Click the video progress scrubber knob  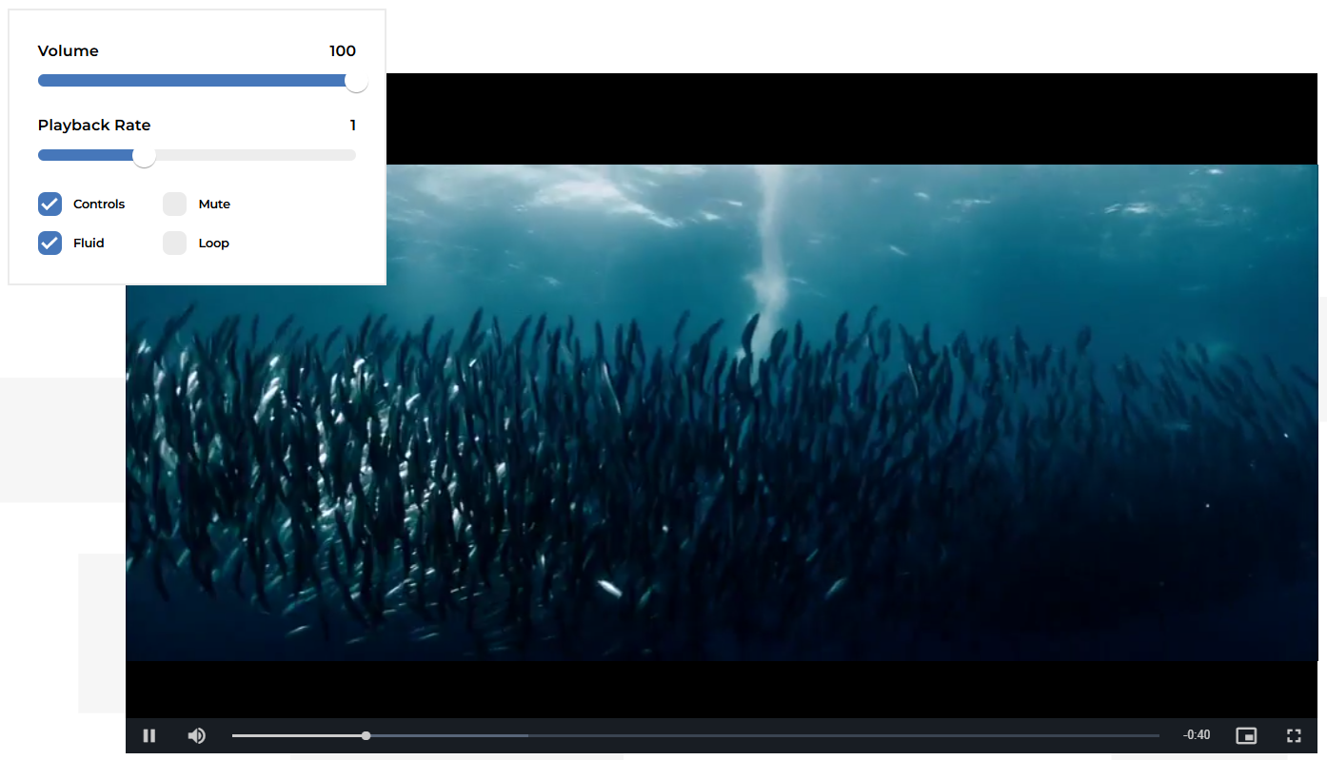pyautogui.click(x=366, y=735)
